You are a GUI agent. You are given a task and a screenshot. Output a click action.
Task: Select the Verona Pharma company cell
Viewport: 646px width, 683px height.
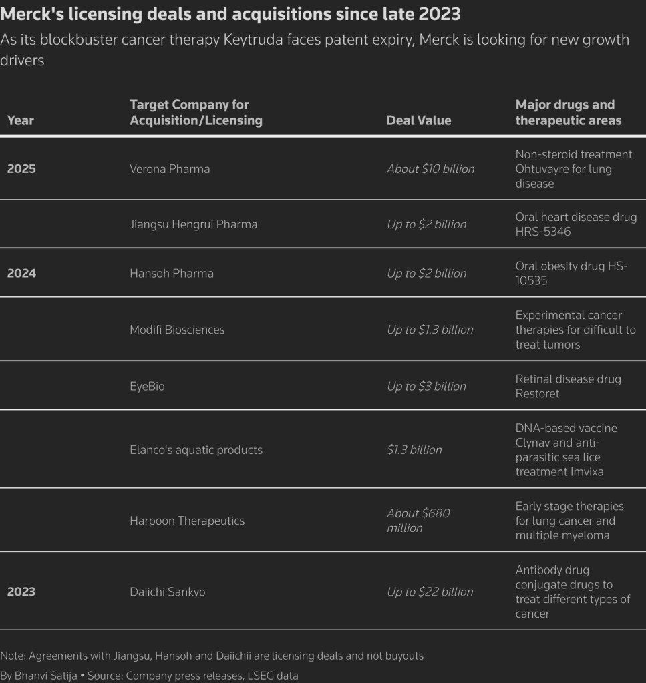pyautogui.click(x=170, y=169)
